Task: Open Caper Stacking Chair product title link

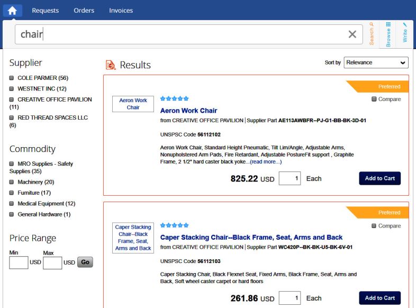Action: coord(251,237)
